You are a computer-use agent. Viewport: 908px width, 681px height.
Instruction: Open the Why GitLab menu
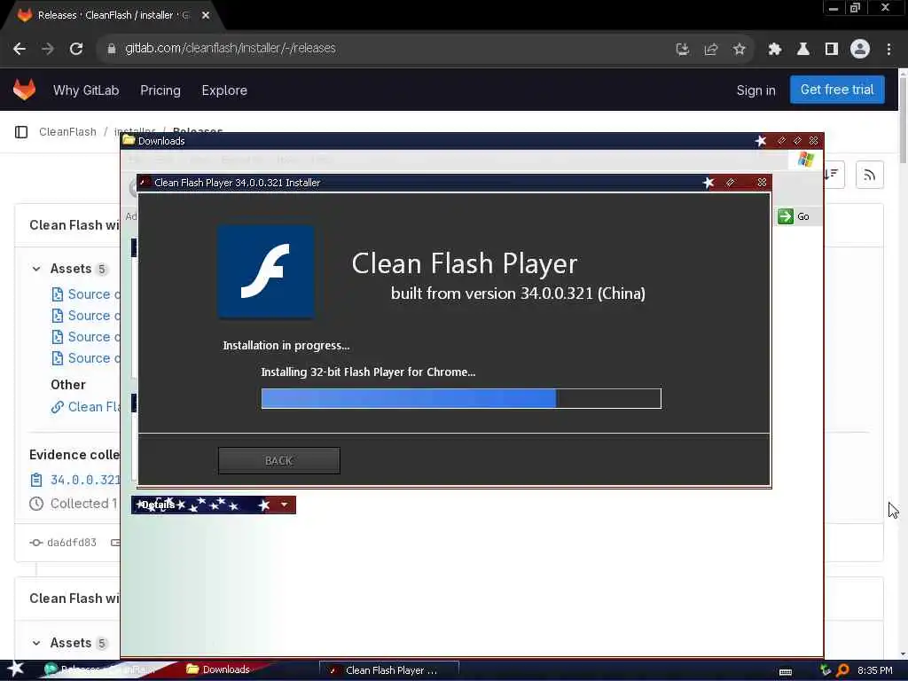(x=86, y=90)
